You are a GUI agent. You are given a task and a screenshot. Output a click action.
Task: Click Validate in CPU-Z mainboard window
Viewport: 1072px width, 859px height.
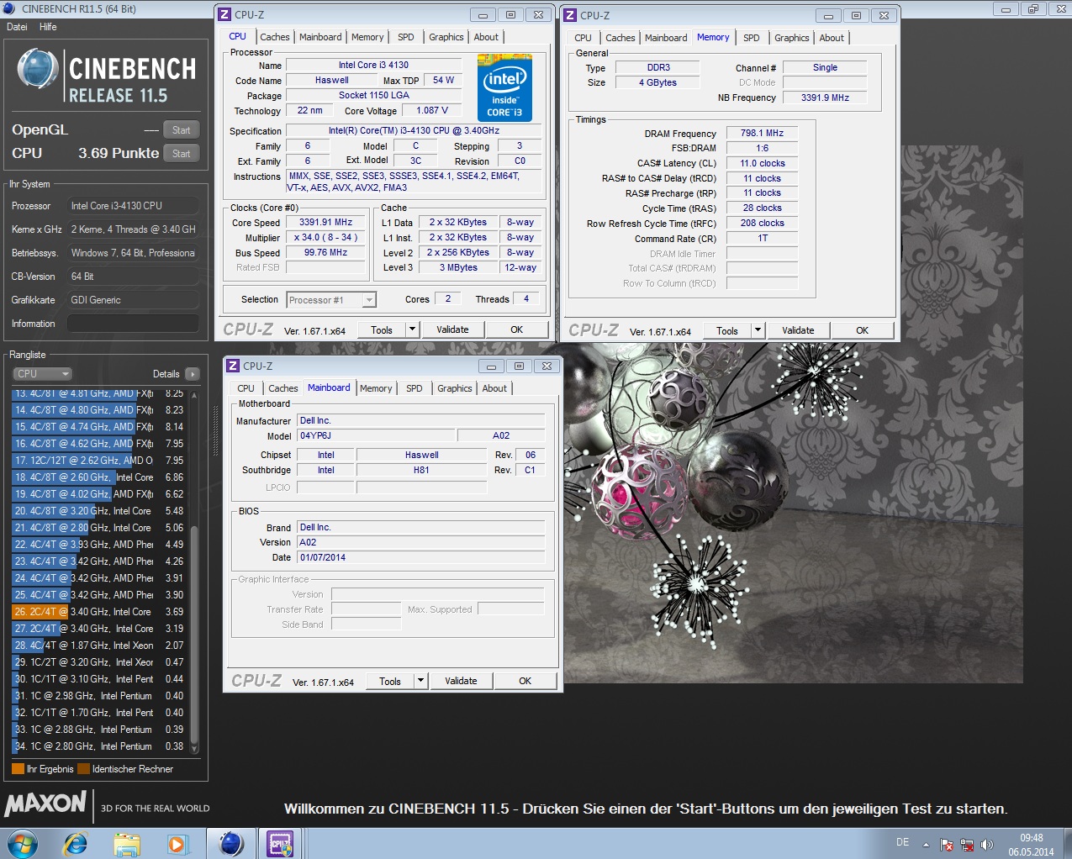(461, 682)
